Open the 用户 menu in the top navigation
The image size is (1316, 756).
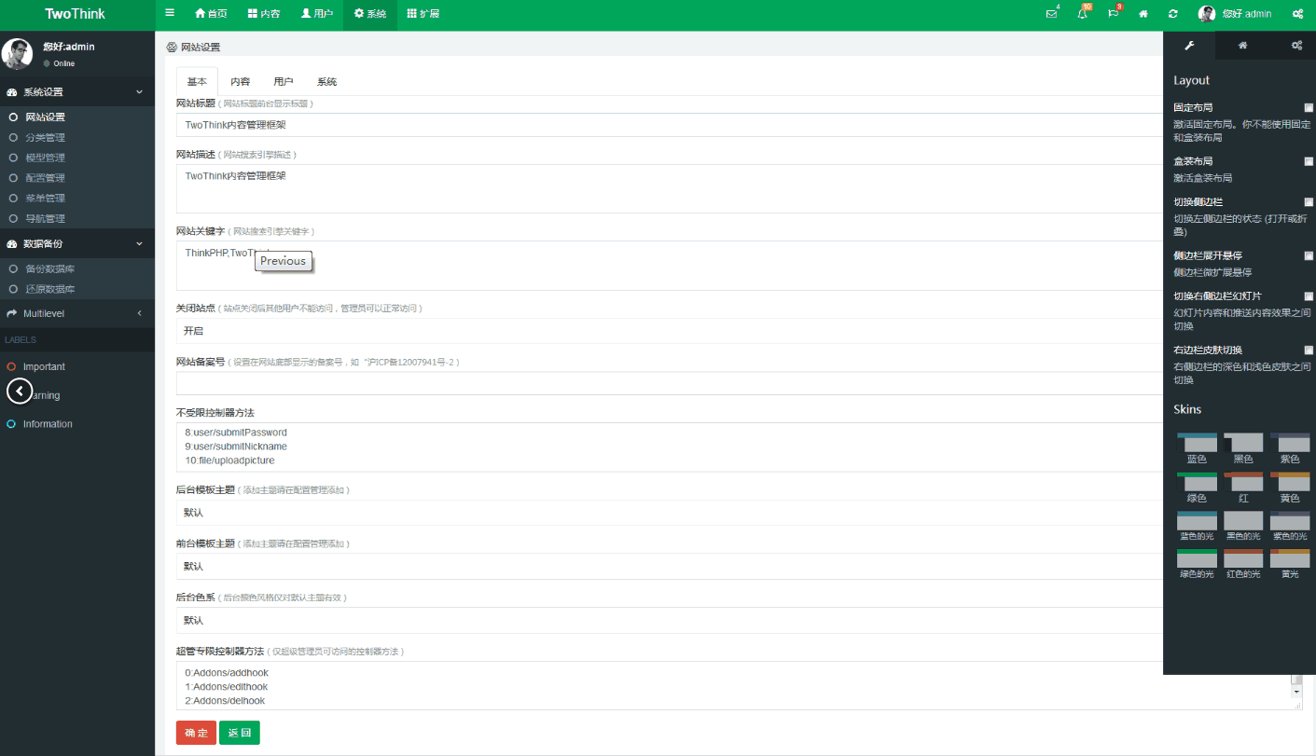click(x=317, y=14)
